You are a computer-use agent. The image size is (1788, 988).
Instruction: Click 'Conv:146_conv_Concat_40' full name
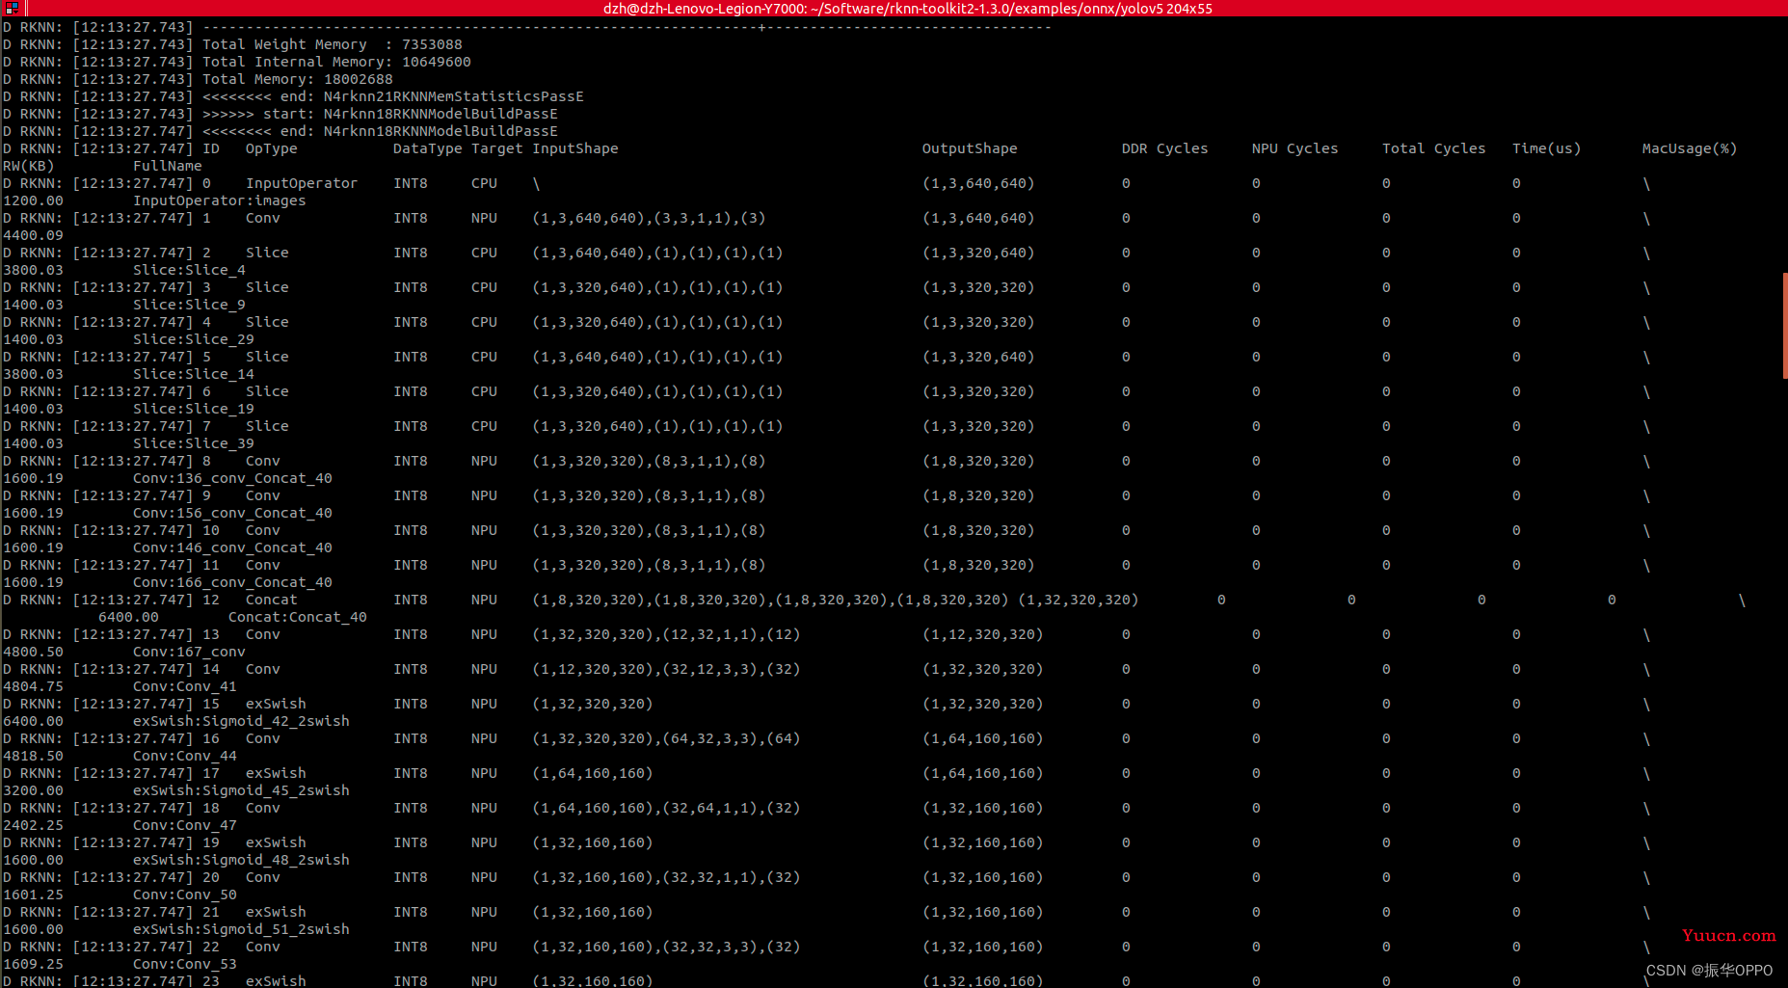pyautogui.click(x=232, y=547)
